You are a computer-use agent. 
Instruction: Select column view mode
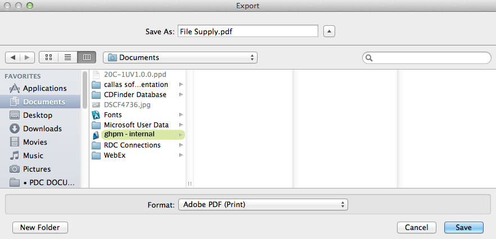point(87,57)
